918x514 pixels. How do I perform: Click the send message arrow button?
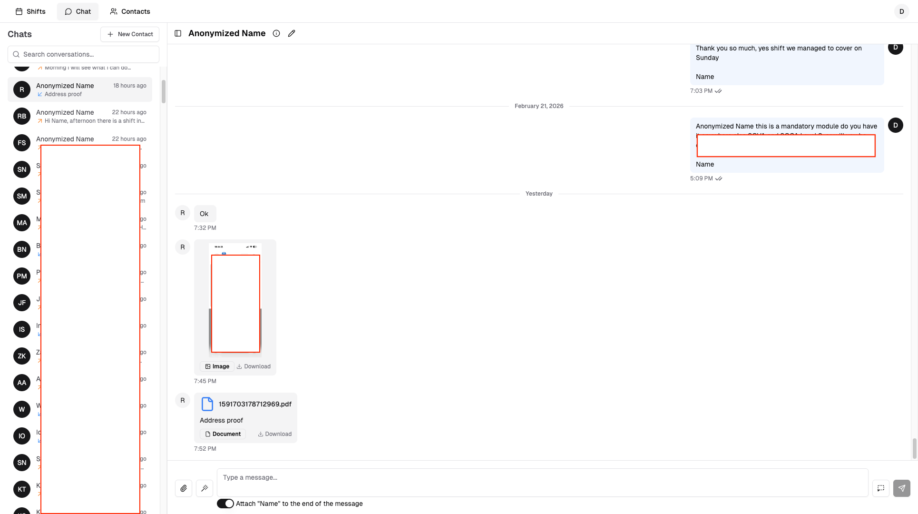click(x=901, y=488)
